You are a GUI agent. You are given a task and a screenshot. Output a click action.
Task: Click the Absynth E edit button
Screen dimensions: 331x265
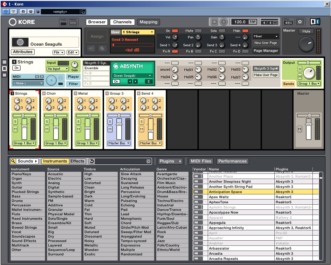tap(149, 82)
